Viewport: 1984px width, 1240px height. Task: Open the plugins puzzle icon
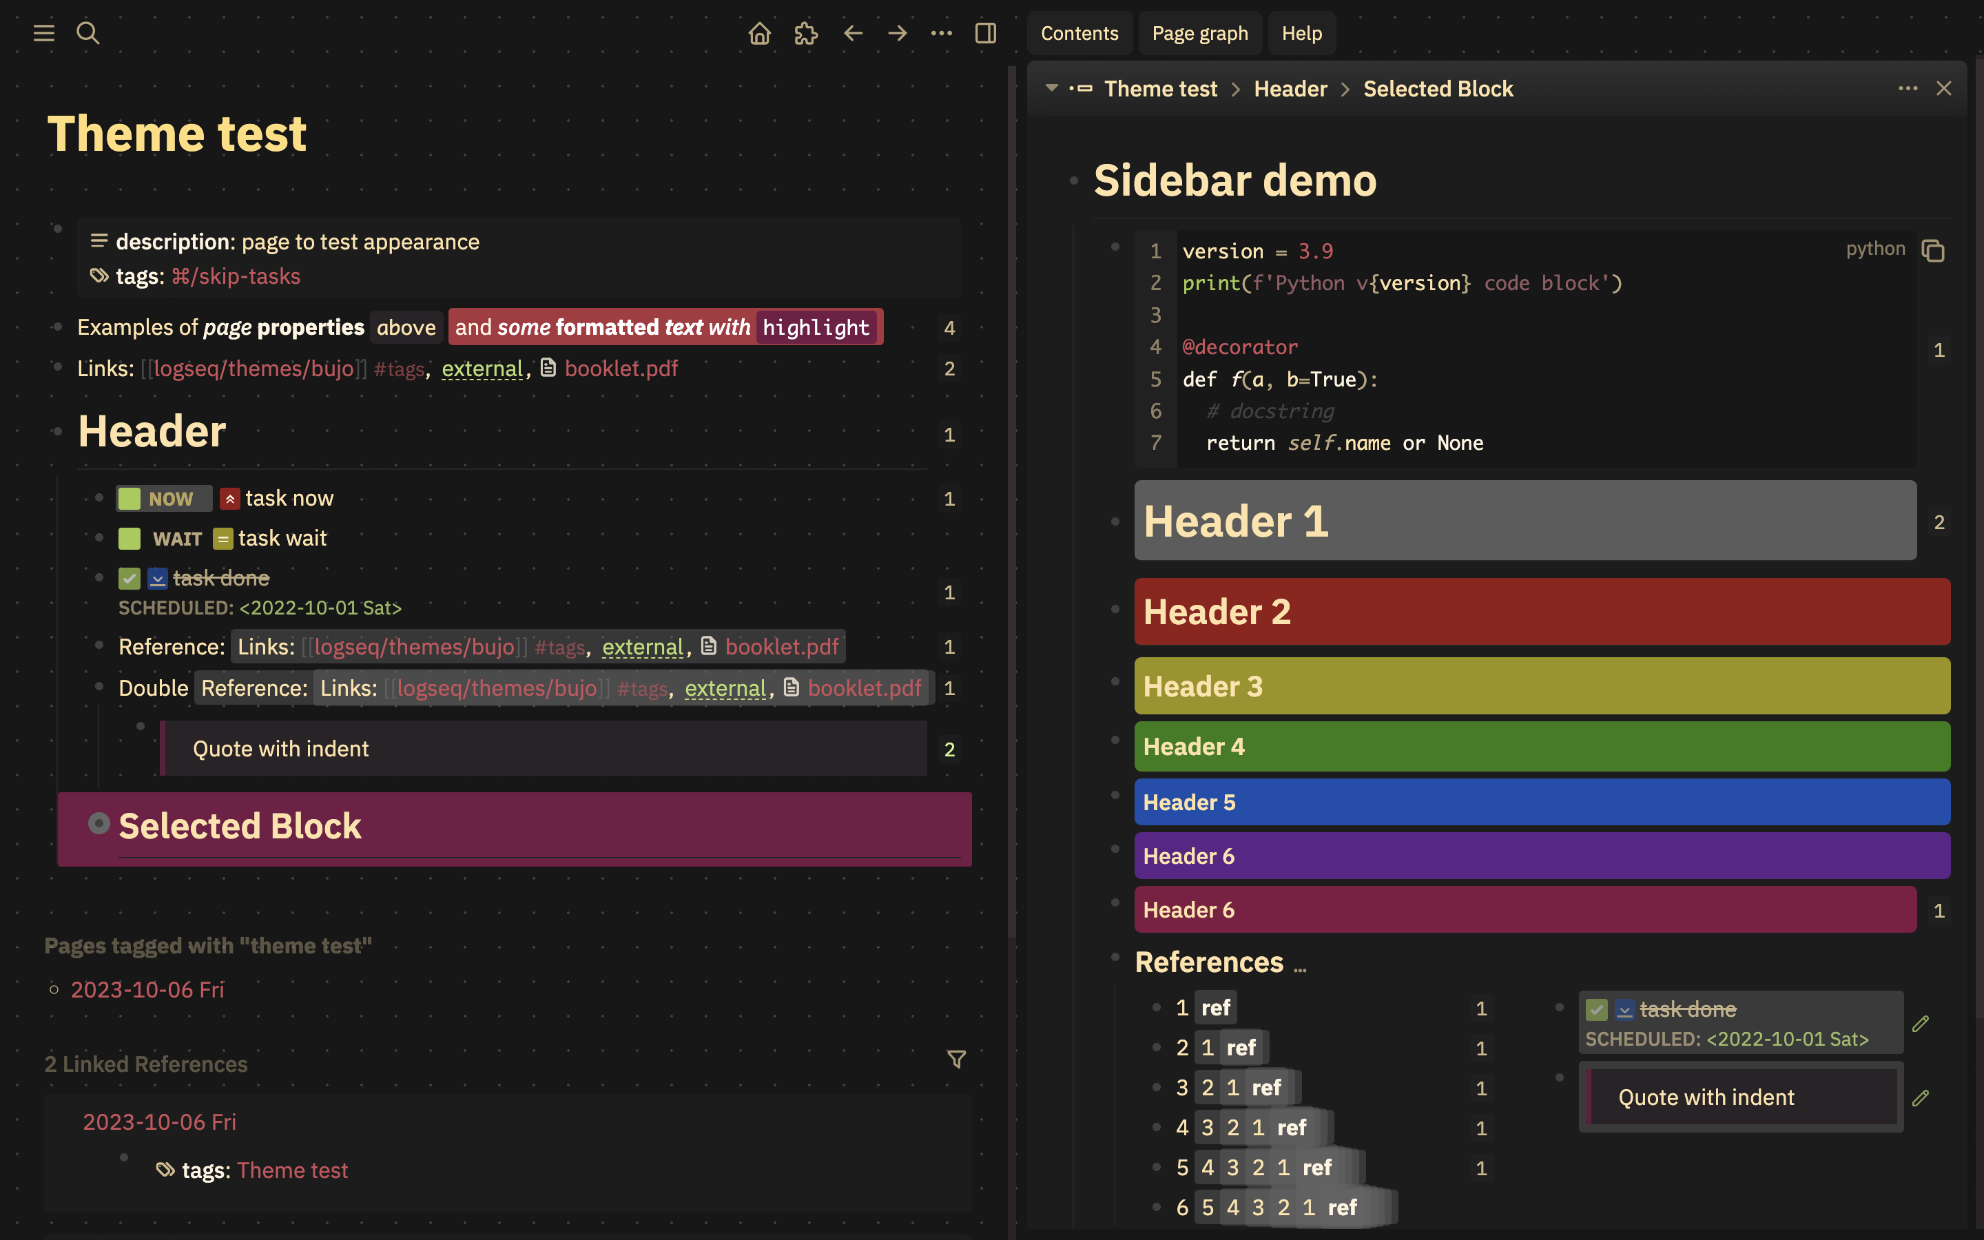tap(806, 33)
